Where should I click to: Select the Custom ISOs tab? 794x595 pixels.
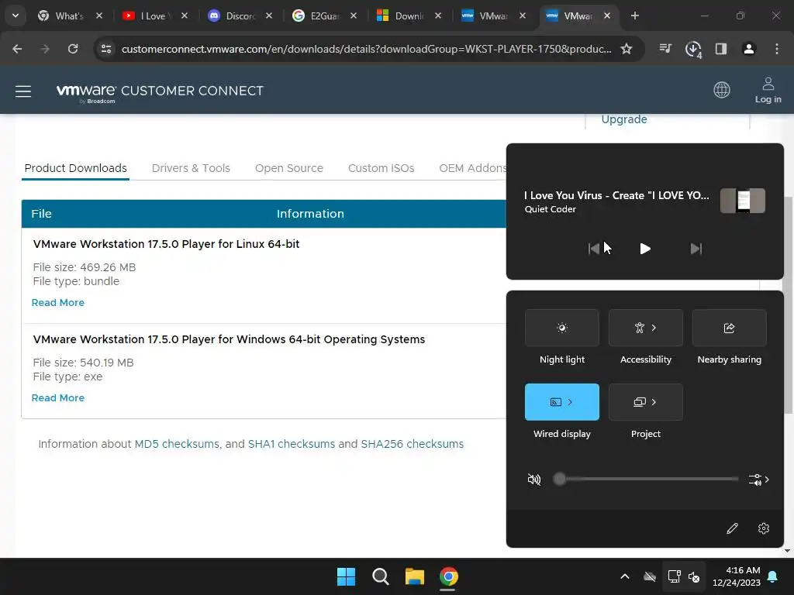(381, 168)
